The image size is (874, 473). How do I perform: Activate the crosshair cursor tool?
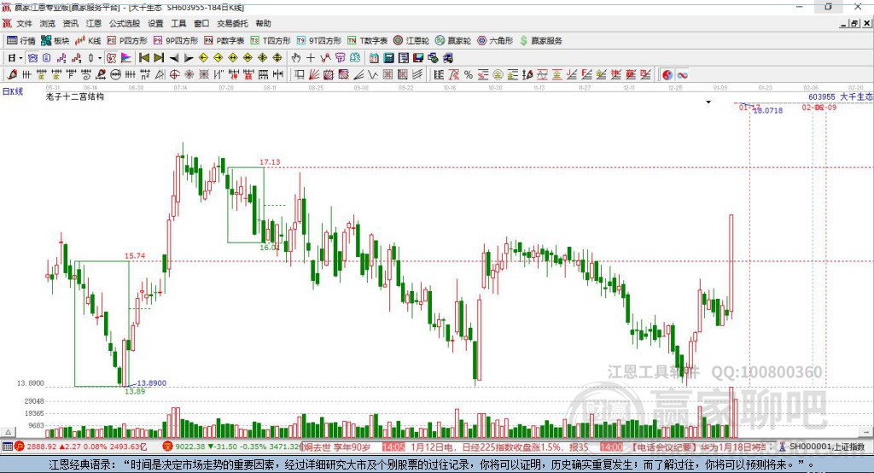311,58
